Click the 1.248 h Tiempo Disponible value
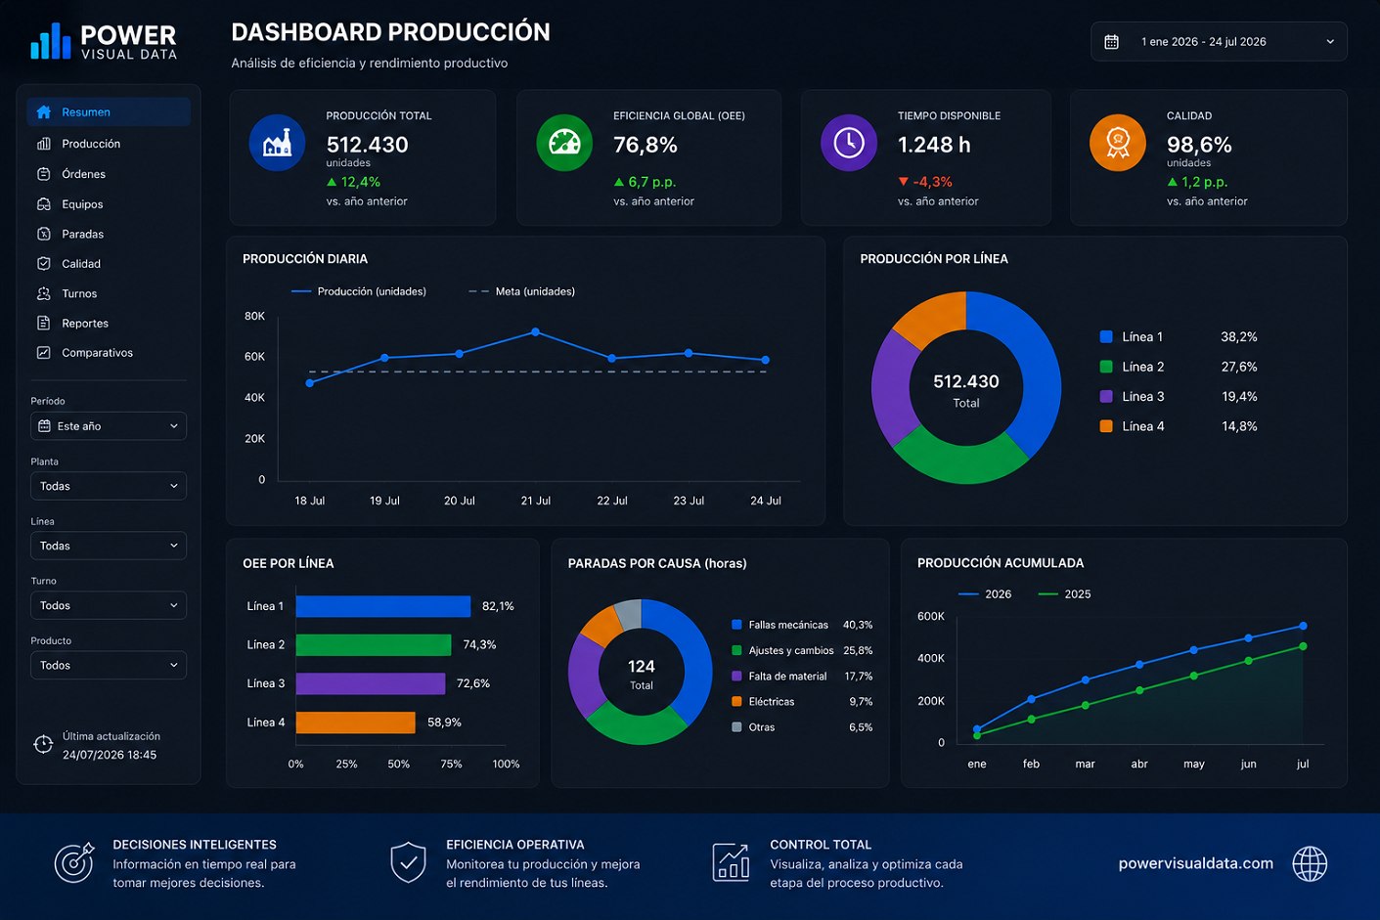Viewport: 1380px width, 920px height. coord(934,145)
